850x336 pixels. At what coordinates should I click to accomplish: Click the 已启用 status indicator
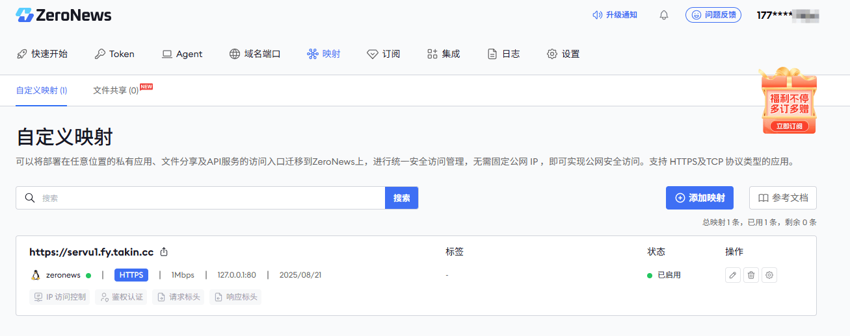(664, 275)
